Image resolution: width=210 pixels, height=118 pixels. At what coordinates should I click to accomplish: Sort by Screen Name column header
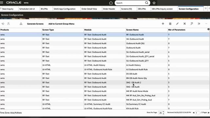(132, 30)
